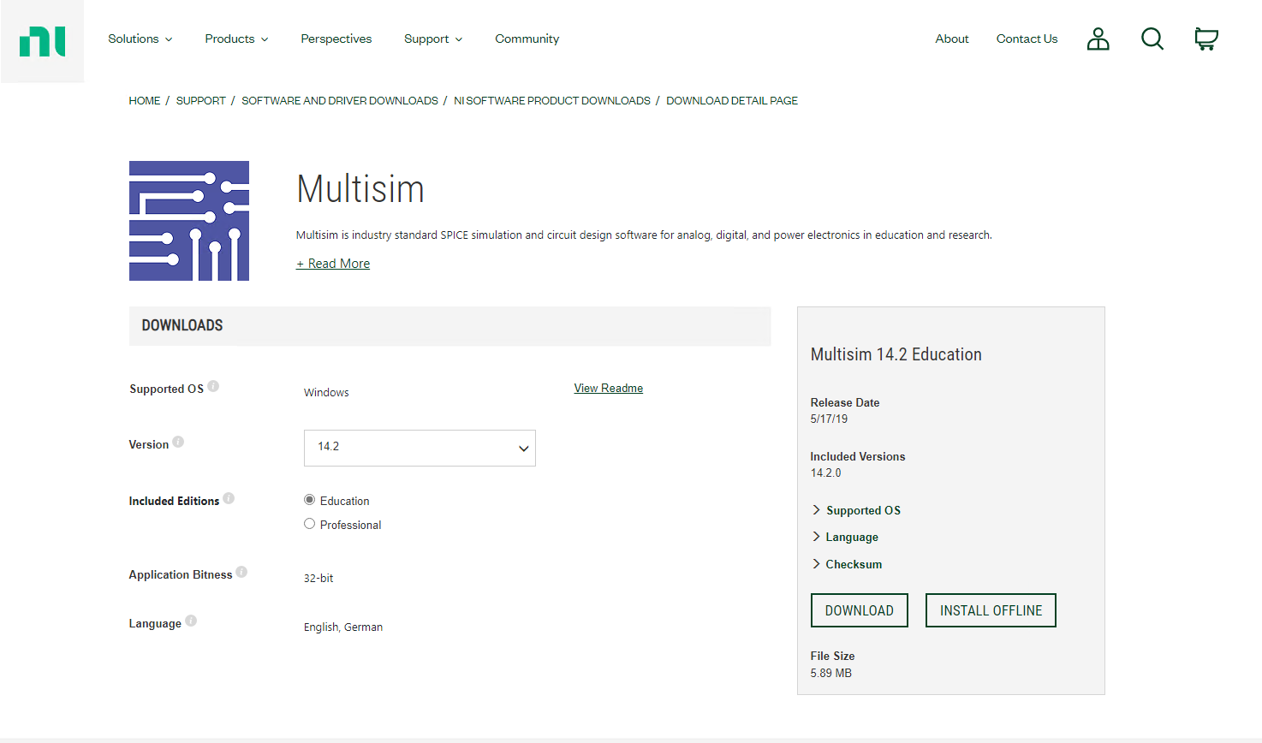Click info icon next to Supported OS
This screenshot has width=1262, height=743.
coord(213,386)
